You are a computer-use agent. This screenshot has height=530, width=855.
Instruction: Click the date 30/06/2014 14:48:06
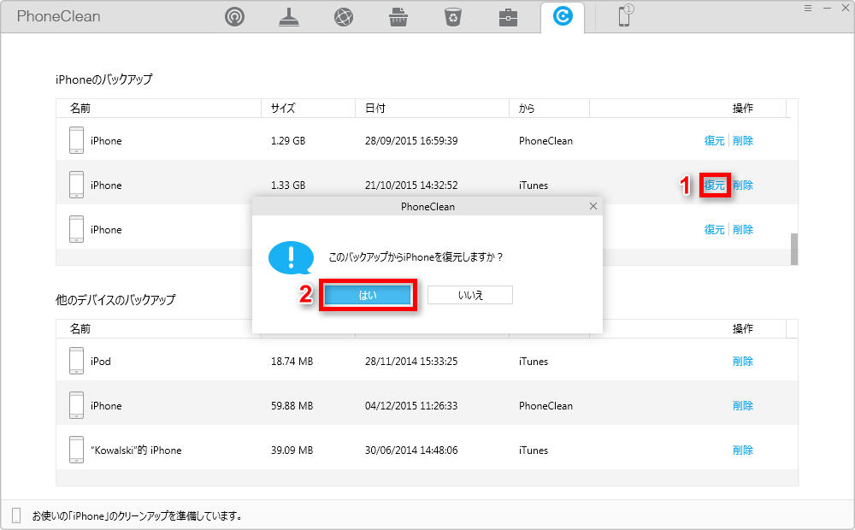[411, 450]
